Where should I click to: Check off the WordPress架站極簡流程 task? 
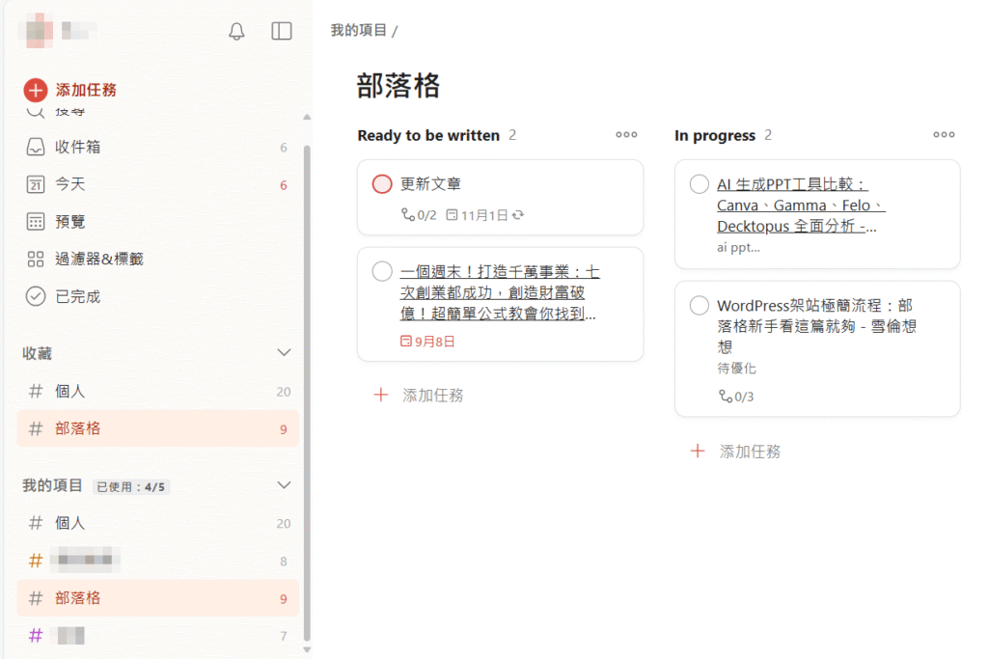coord(700,306)
